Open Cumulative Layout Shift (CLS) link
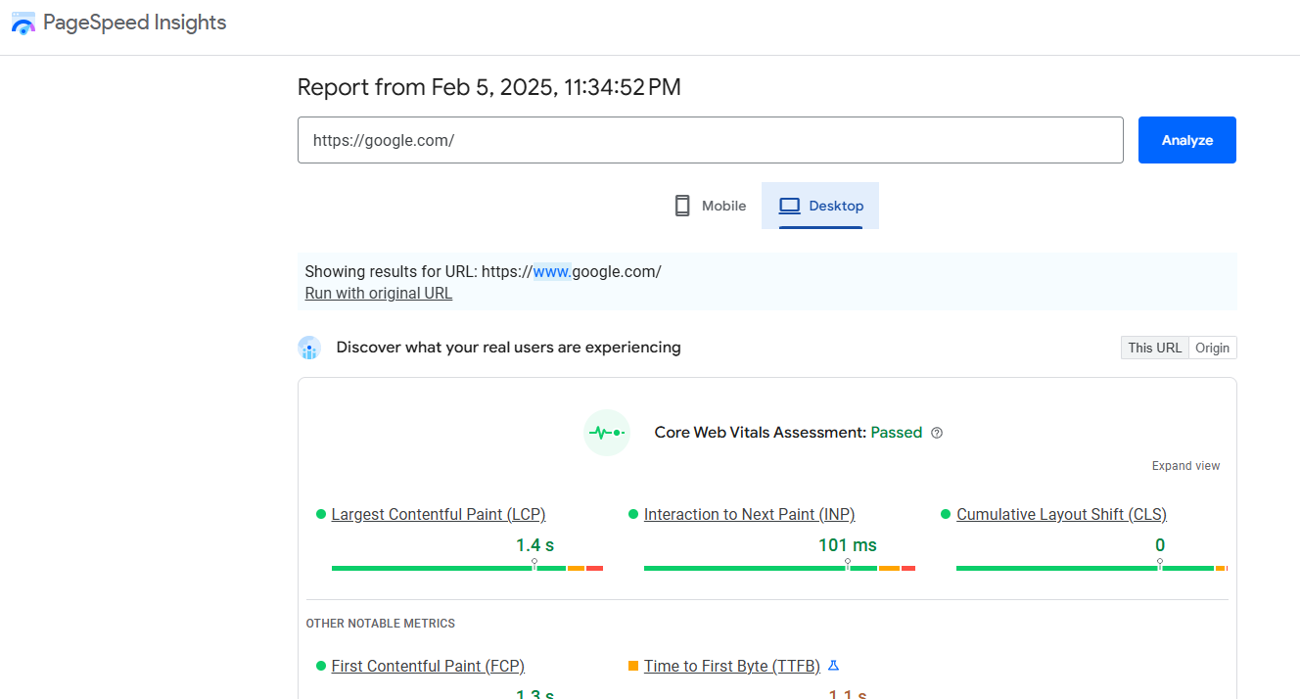Viewport: 1300px width, 699px height. (1061, 514)
